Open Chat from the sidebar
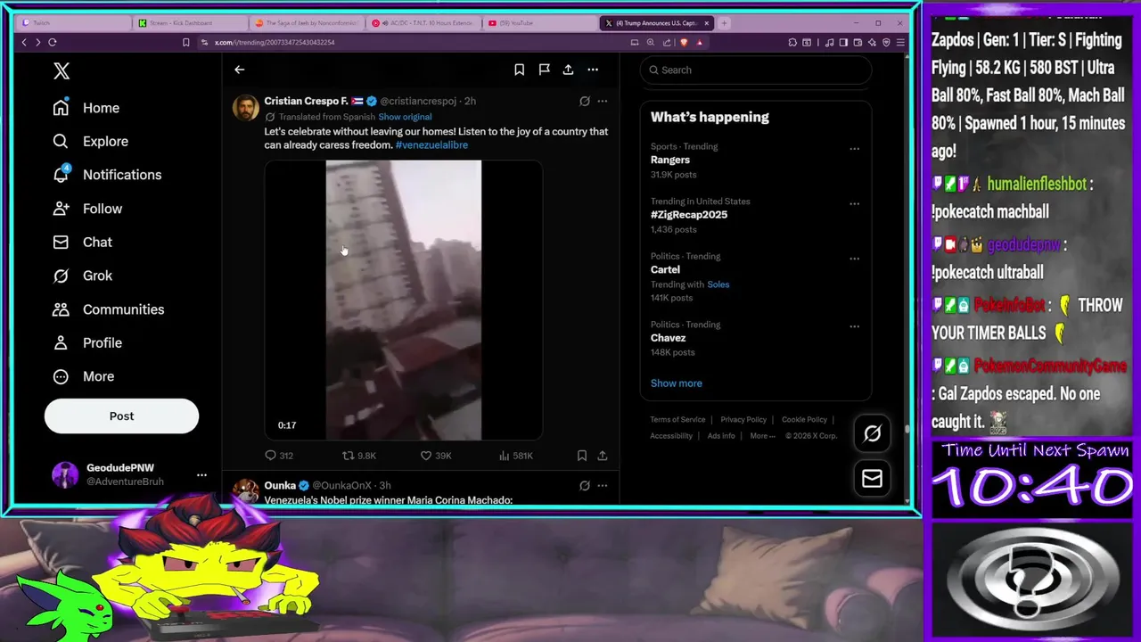This screenshot has height=642, width=1141. click(x=82, y=242)
